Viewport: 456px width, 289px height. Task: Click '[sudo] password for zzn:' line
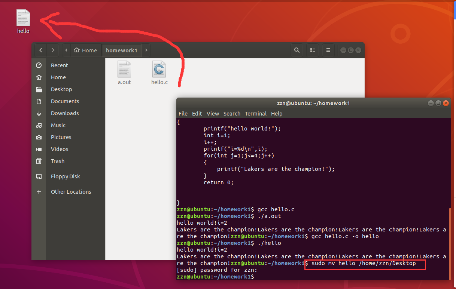pyautogui.click(x=217, y=270)
